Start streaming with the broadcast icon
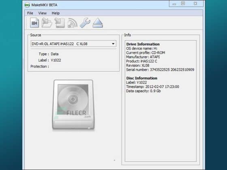Image resolution: width=227 pixels, height=170 pixels. [x=72, y=23]
